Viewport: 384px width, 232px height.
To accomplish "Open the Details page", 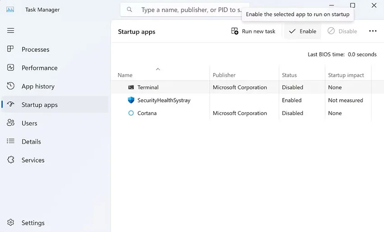I will tap(55, 141).
